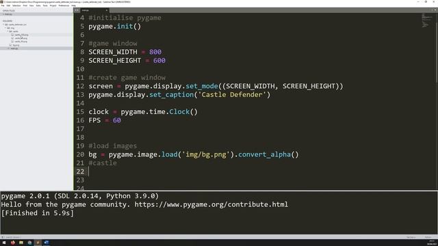The image size is (438, 246).
Task: Select the main.py editor tab
Action: (x=94, y=10)
